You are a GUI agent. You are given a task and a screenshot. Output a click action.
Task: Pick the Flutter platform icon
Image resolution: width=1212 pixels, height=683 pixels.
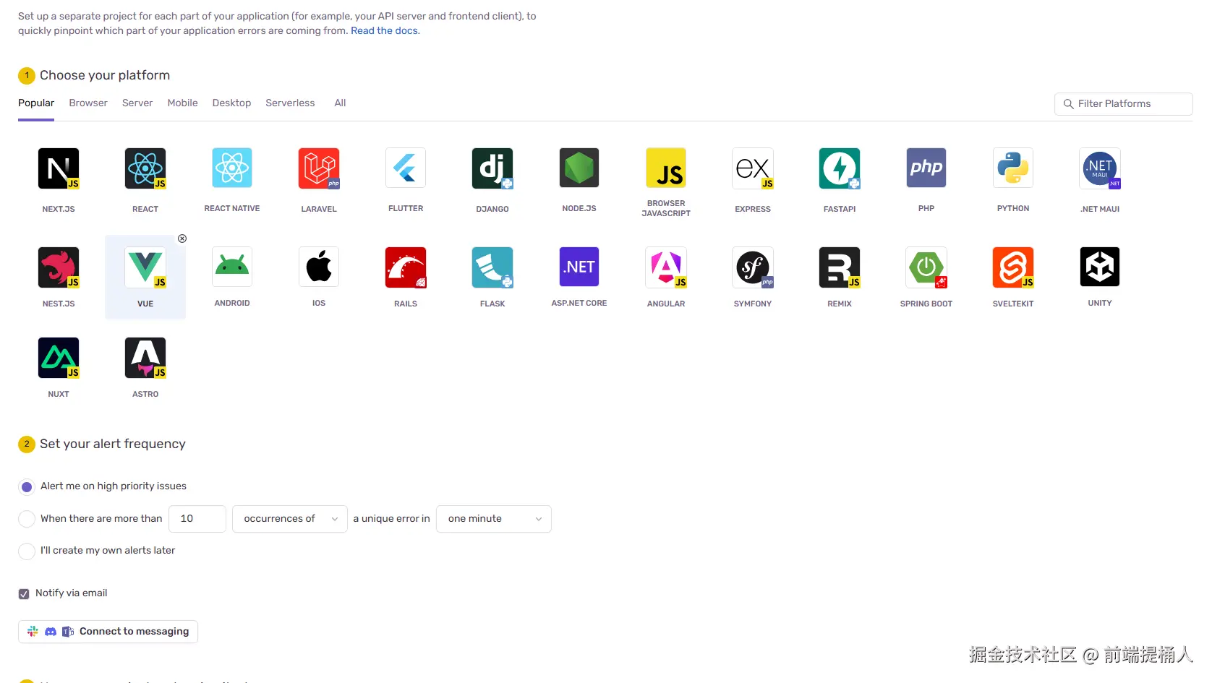click(x=405, y=168)
